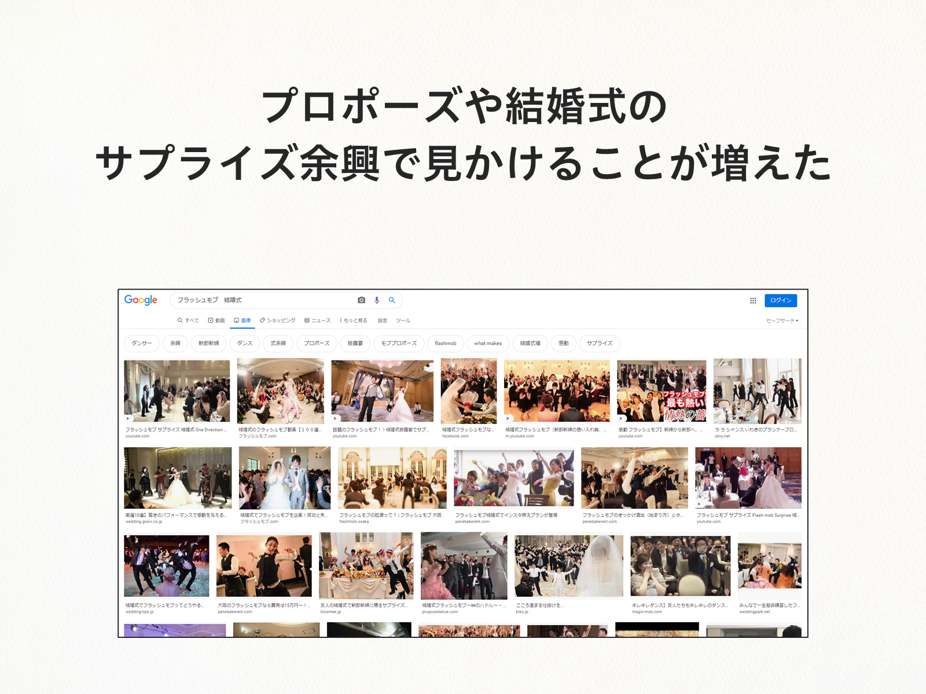
Task: Click the zexy.net source link
Action: (x=722, y=437)
